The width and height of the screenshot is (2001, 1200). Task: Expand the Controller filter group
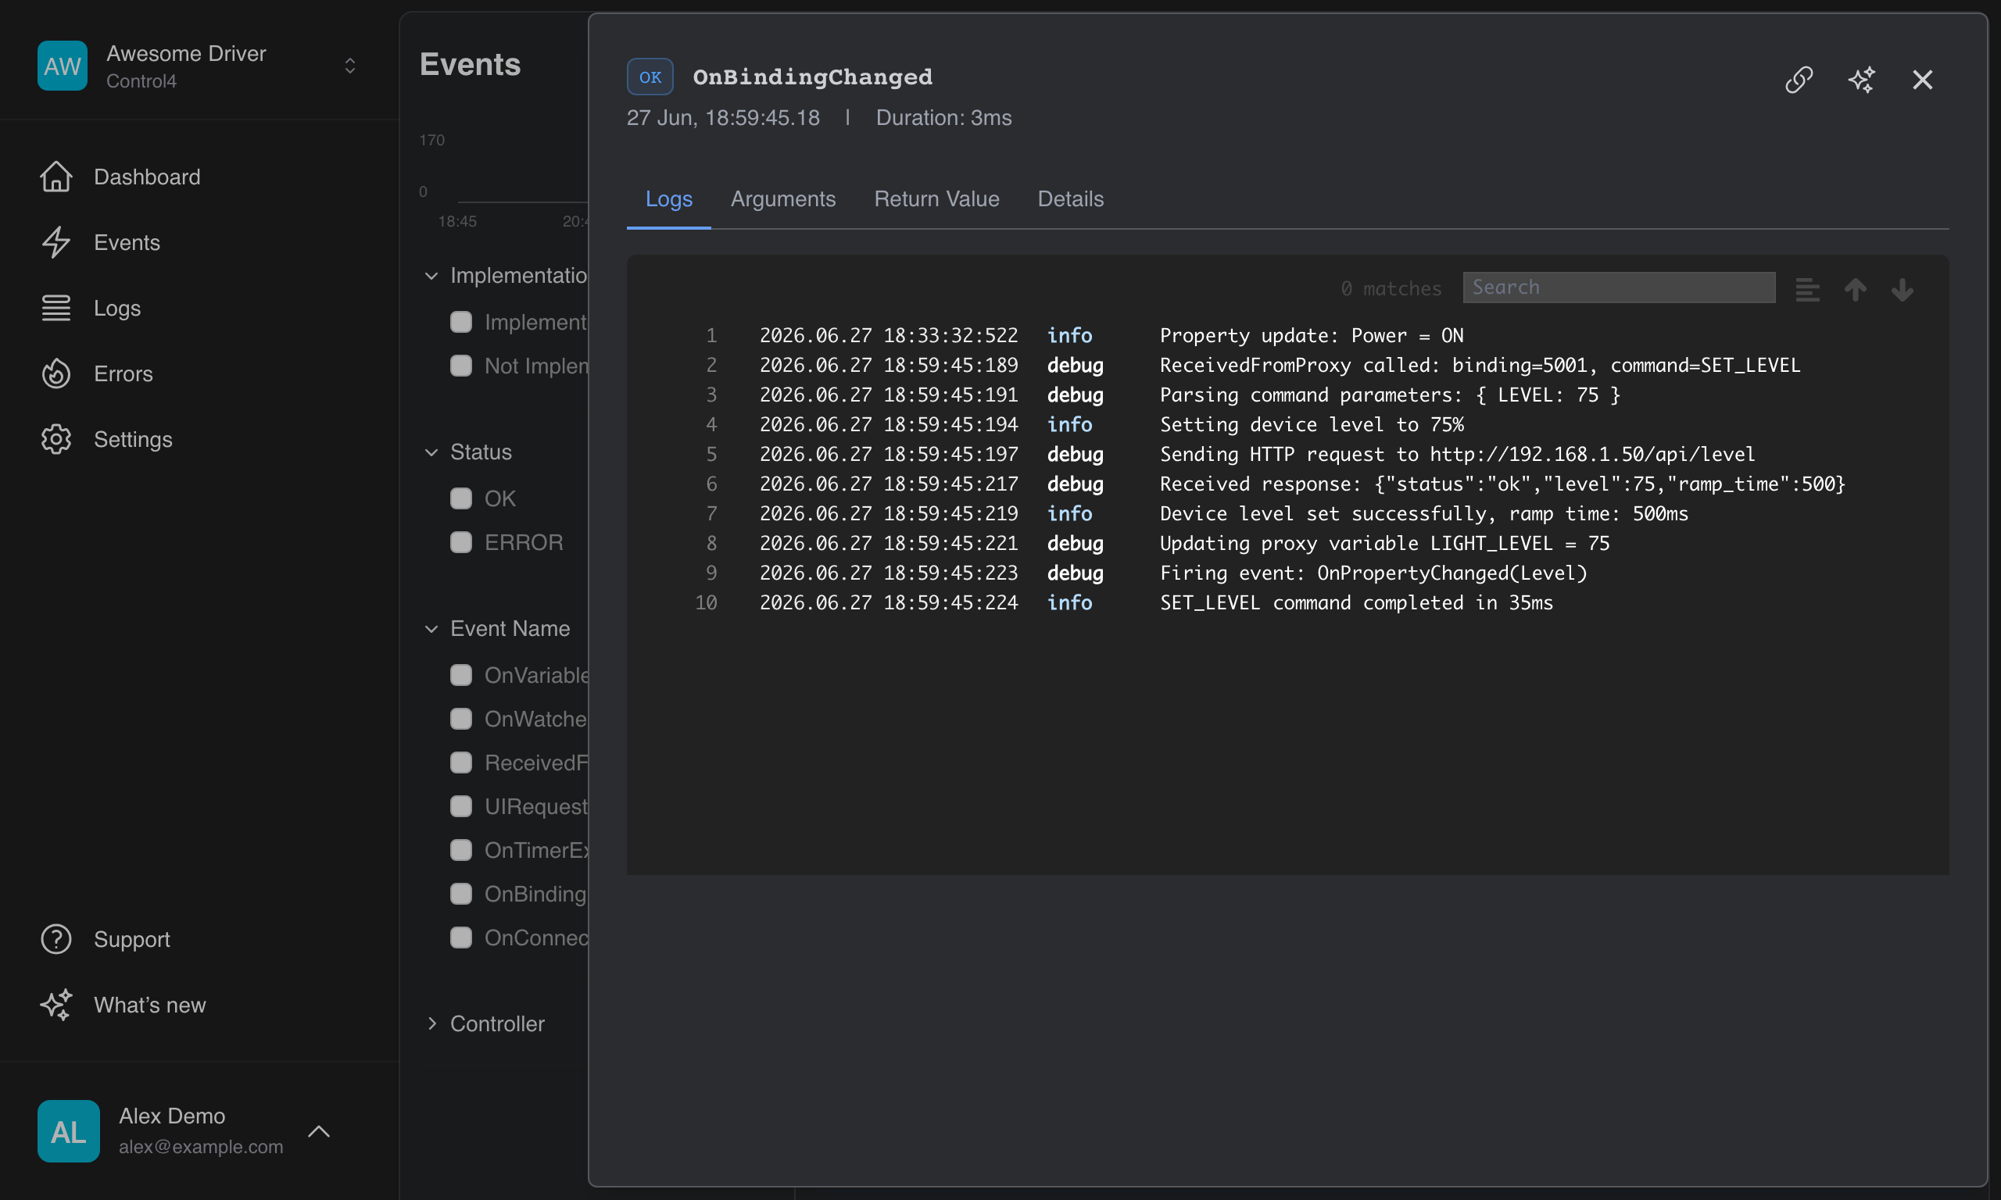tap(431, 1023)
